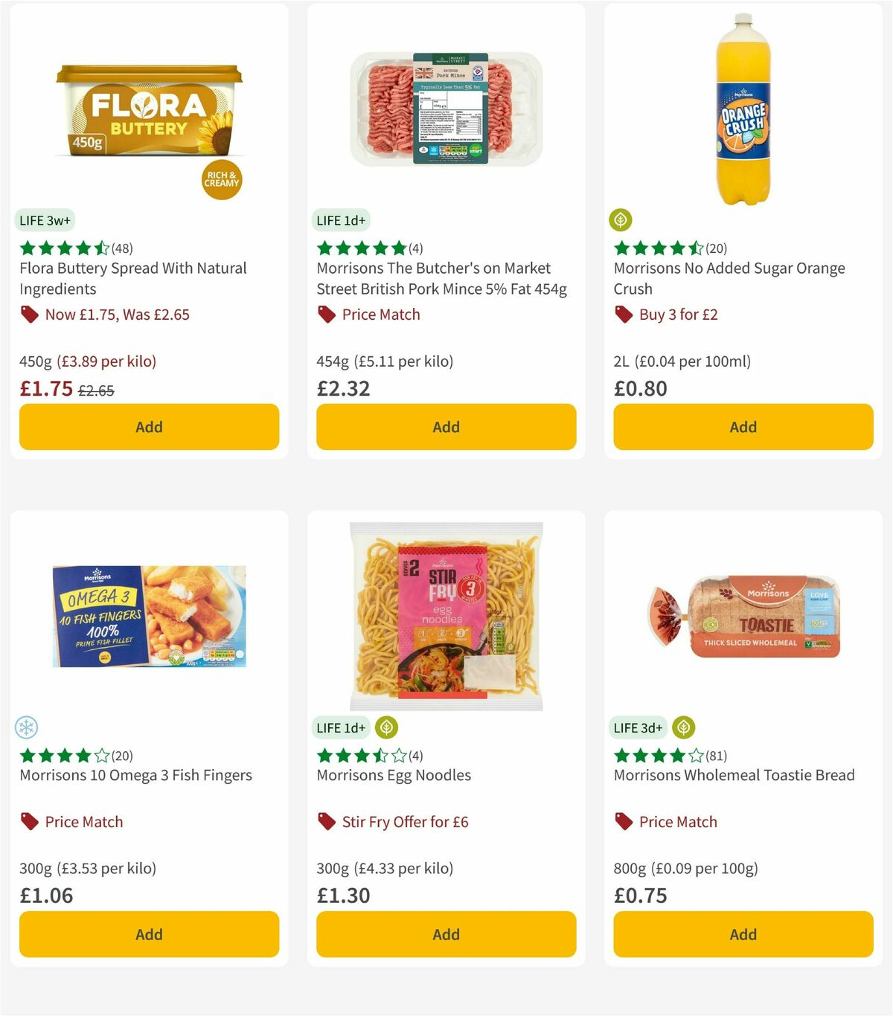Click the tag icon next to Stir Fry Offer
Screen dimensions: 893x1016
pyautogui.click(x=326, y=822)
